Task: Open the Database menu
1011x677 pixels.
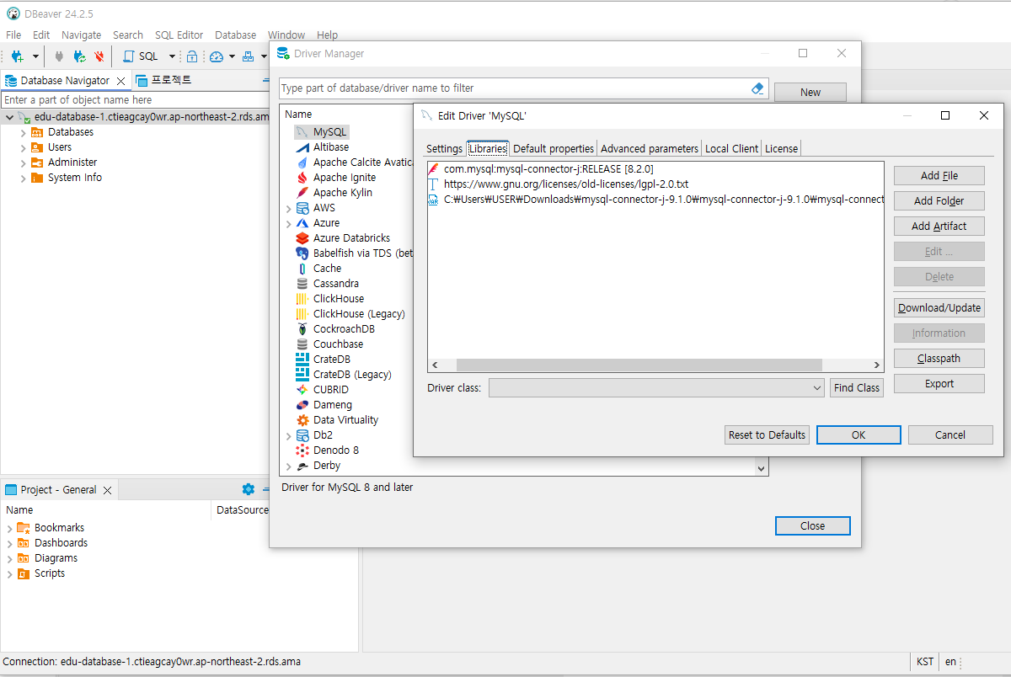Action: click(x=235, y=35)
